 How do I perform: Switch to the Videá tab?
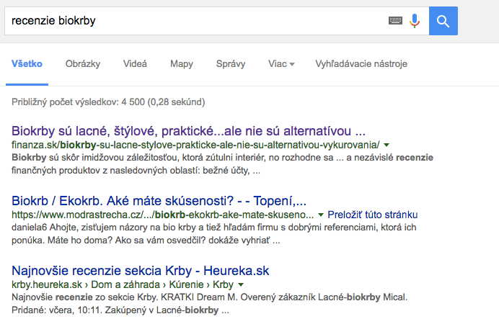pos(135,64)
